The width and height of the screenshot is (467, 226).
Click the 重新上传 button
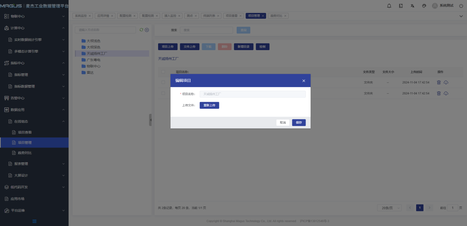[209, 105]
